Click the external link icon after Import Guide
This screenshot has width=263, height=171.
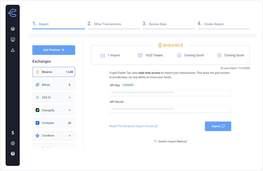(x=156, y=126)
